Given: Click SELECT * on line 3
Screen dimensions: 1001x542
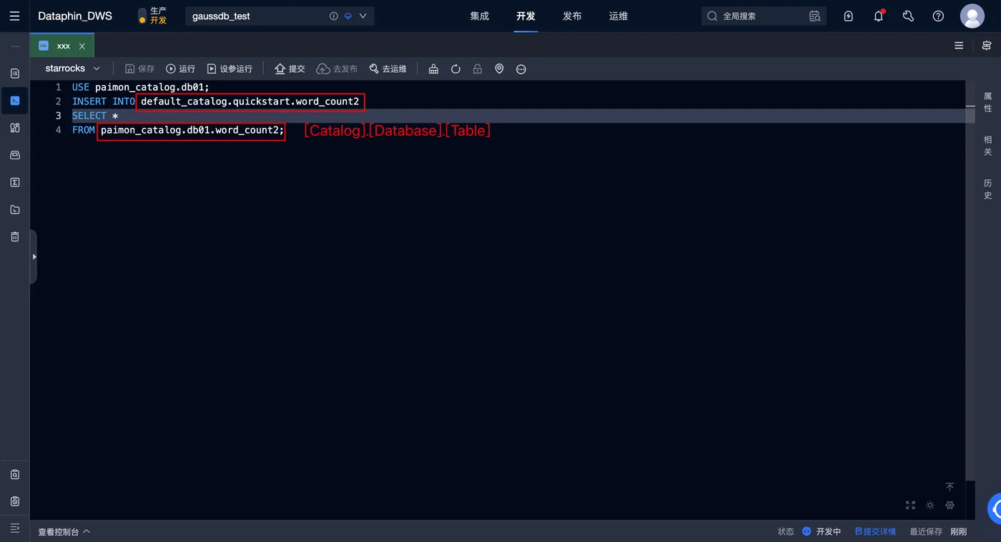Looking at the screenshot, I should tap(95, 116).
